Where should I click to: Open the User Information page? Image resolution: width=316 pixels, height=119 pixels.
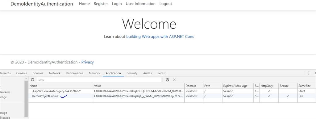click(140, 4)
